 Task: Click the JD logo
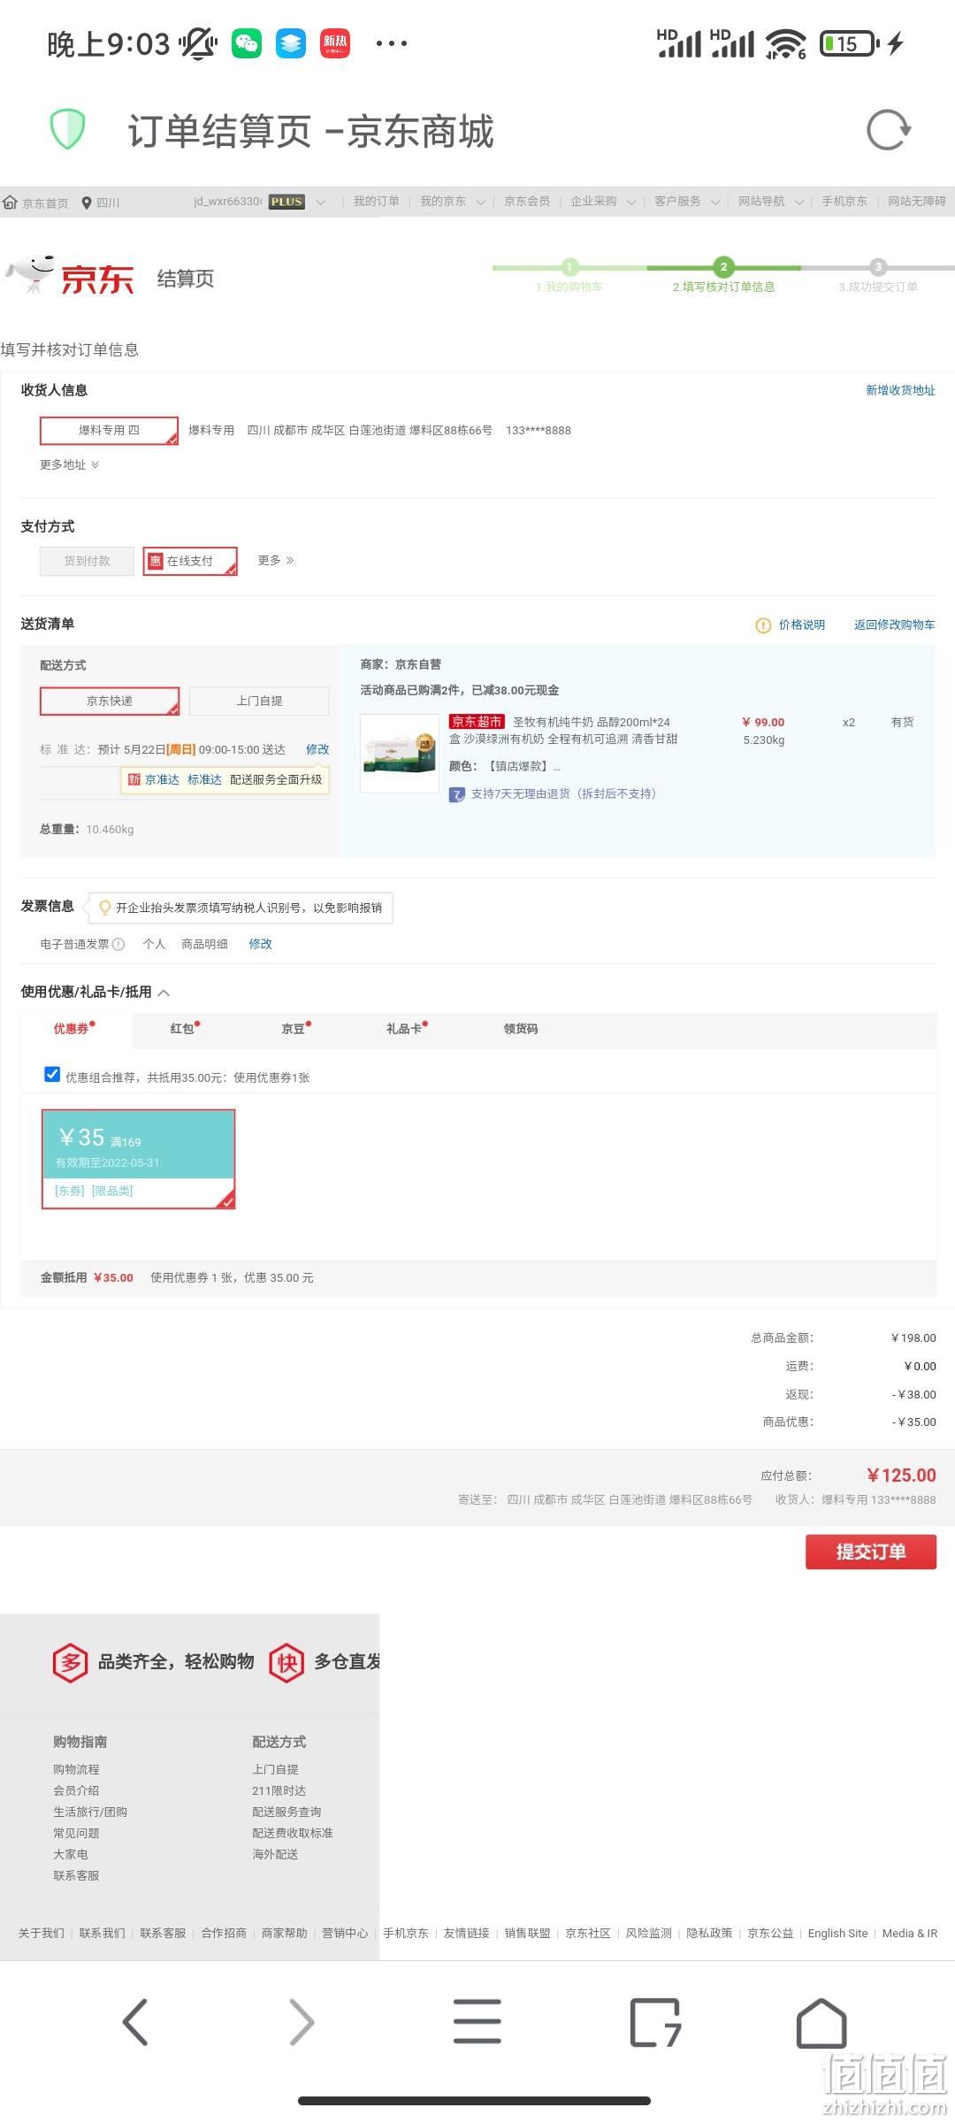coord(70,277)
